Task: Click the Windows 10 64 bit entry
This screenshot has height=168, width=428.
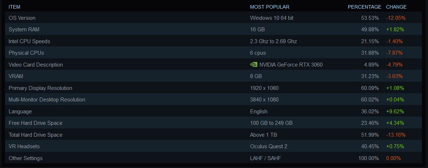Action: pyautogui.click(x=272, y=18)
